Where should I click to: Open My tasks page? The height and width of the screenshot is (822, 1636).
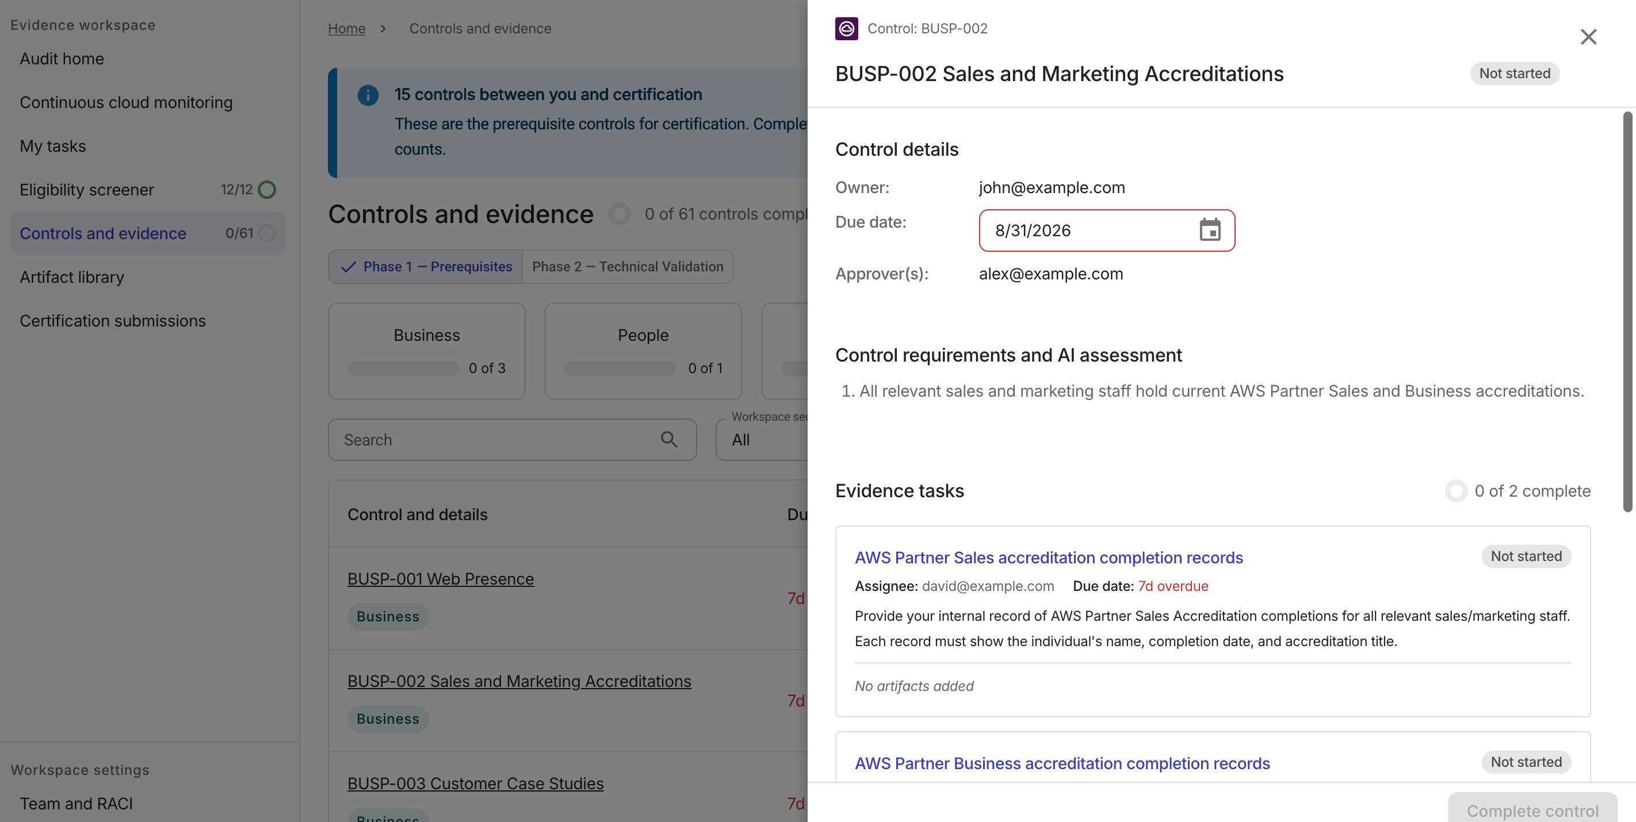click(53, 146)
